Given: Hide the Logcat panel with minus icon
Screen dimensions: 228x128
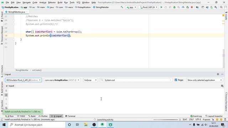Looking at the screenshot, I should [222, 74].
